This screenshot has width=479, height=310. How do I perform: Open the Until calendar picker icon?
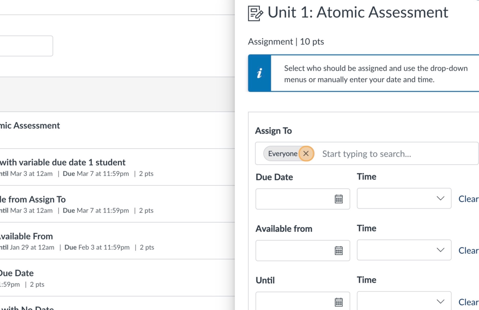[339, 302]
